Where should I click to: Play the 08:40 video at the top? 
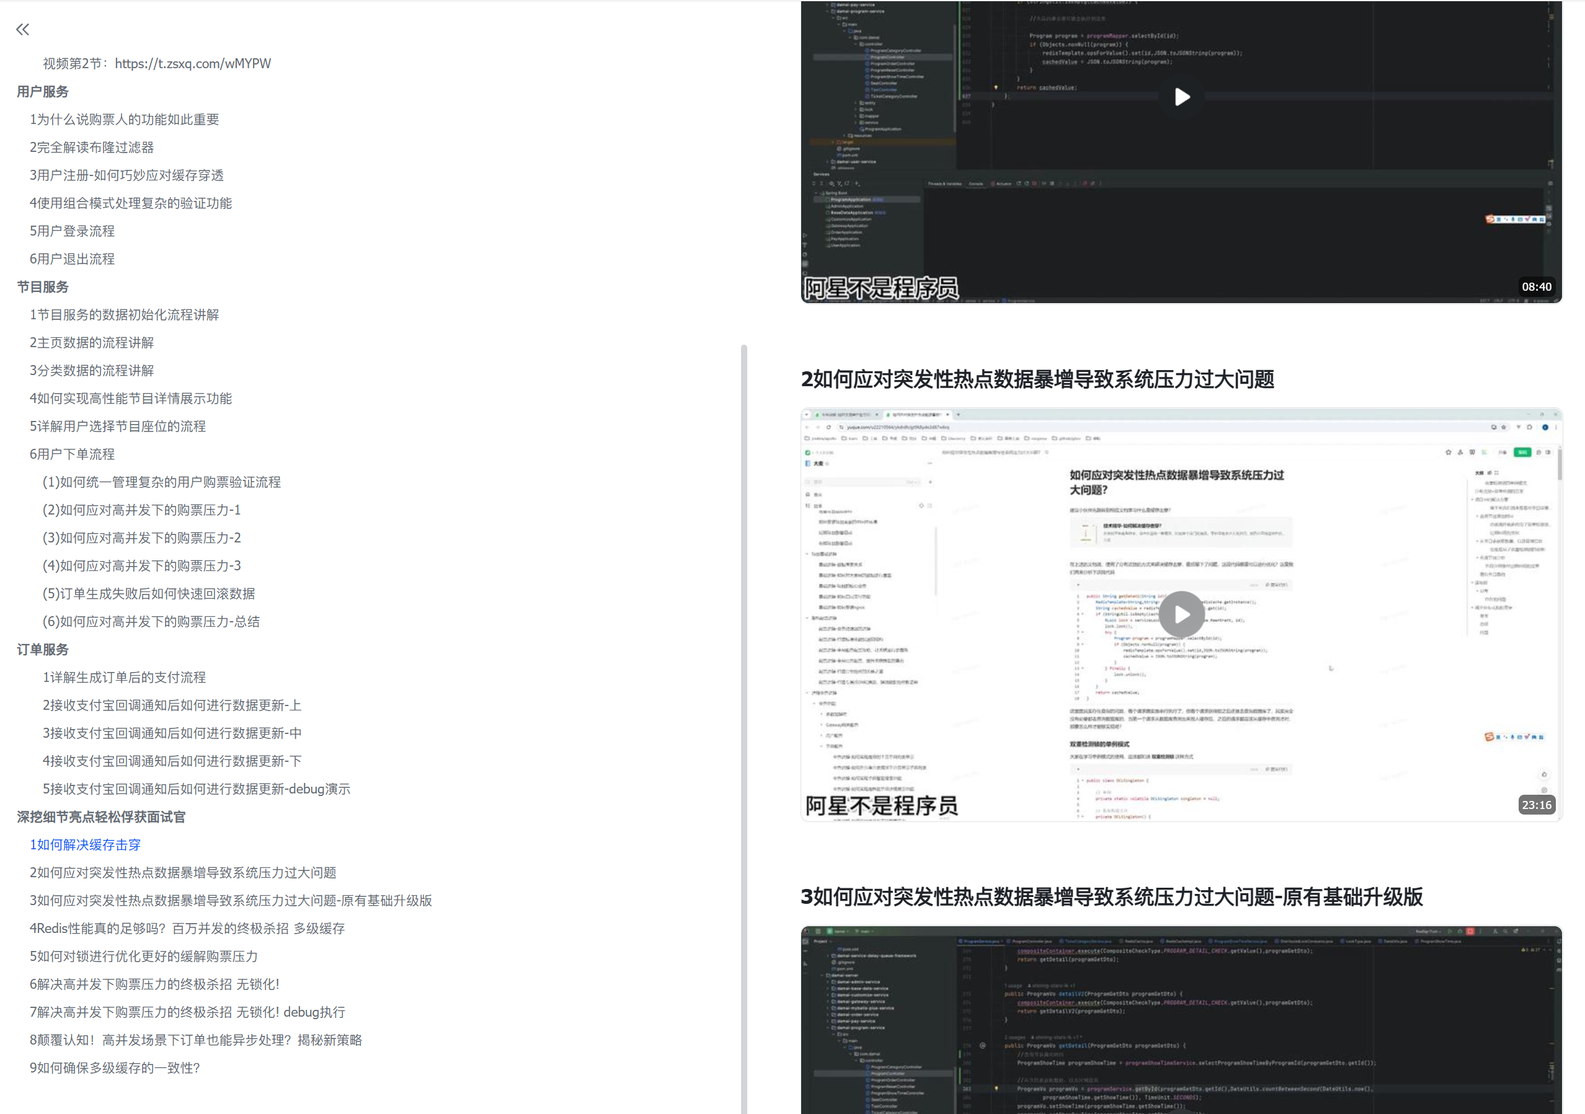click(x=1181, y=97)
